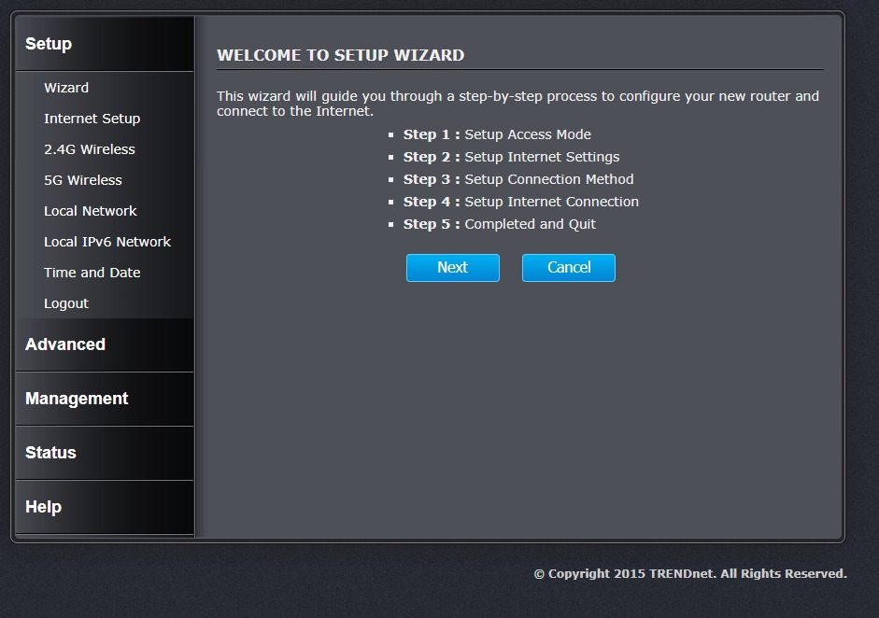Click the Step 3 Setup Connection Method item
The height and width of the screenshot is (618, 879).
point(518,179)
